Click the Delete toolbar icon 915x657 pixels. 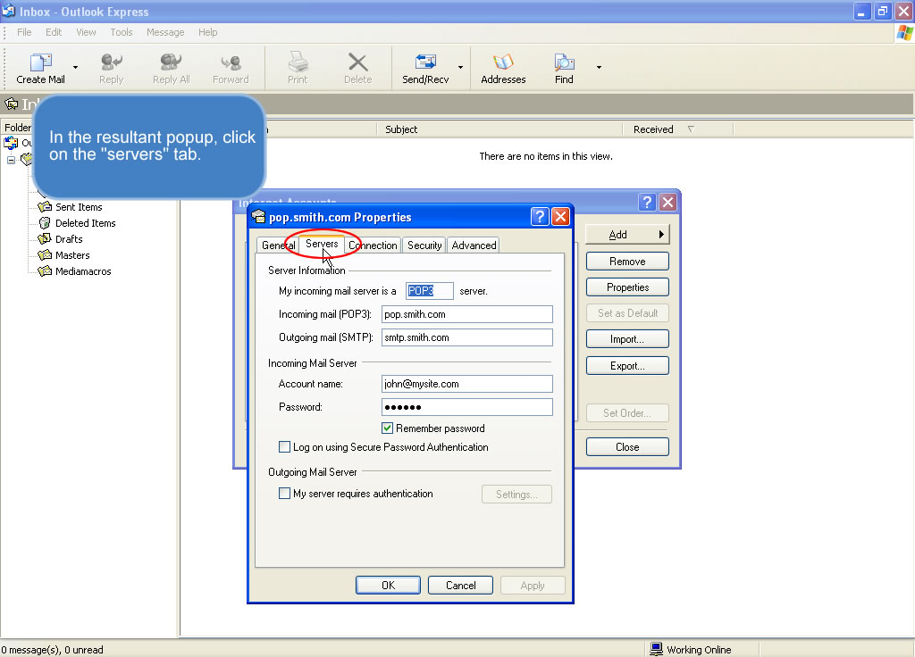point(357,63)
